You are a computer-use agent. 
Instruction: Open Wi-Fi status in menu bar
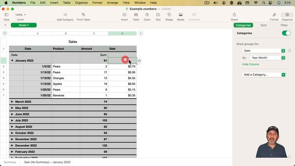(256, 3)
